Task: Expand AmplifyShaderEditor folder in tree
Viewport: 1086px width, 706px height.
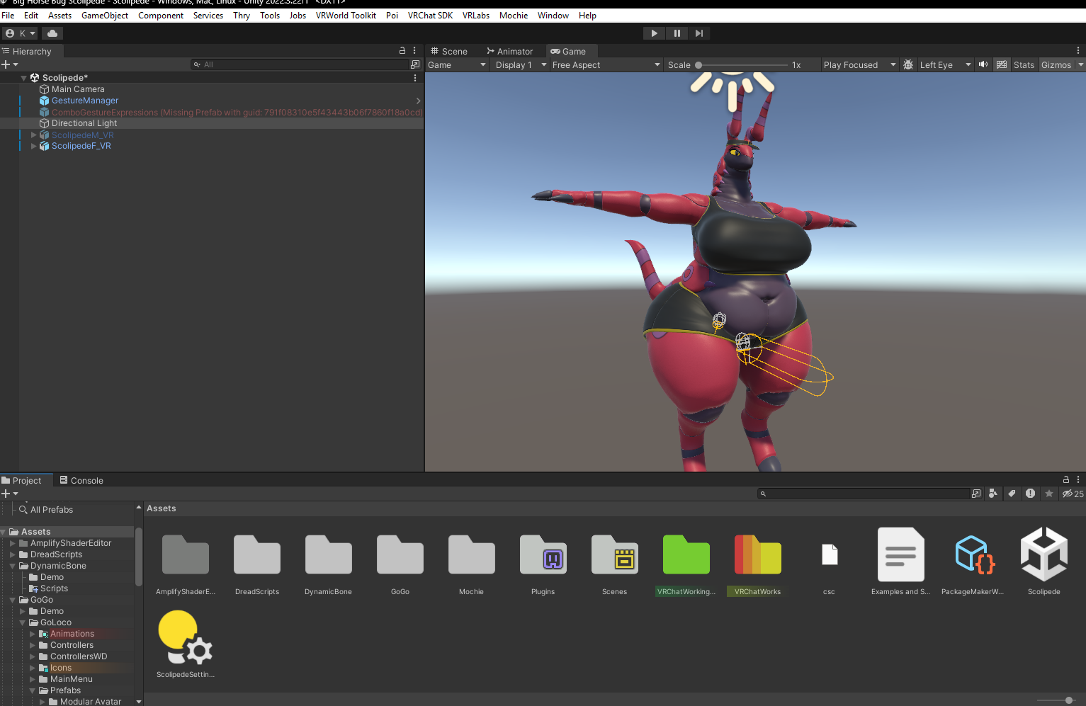Action: (x=13, y=543)
